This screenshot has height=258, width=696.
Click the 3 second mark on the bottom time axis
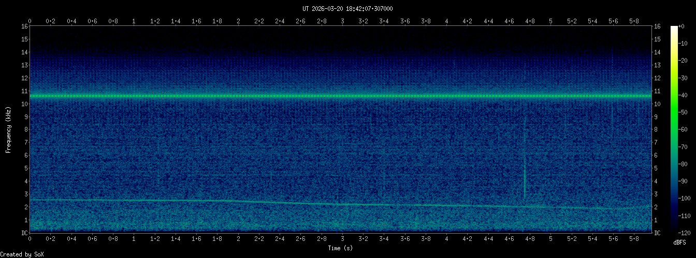(342, 239)
